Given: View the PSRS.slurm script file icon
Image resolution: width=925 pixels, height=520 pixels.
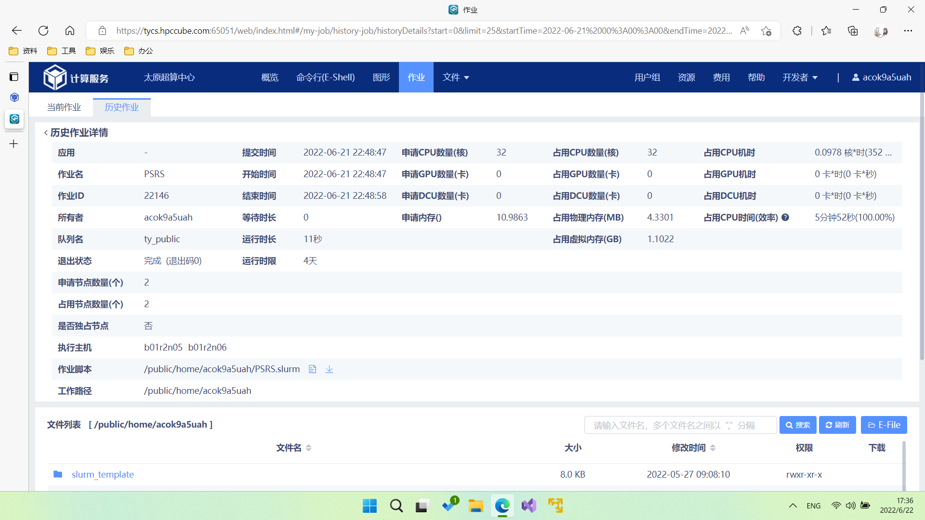Looking at the screenshot, I should point(312,369).
